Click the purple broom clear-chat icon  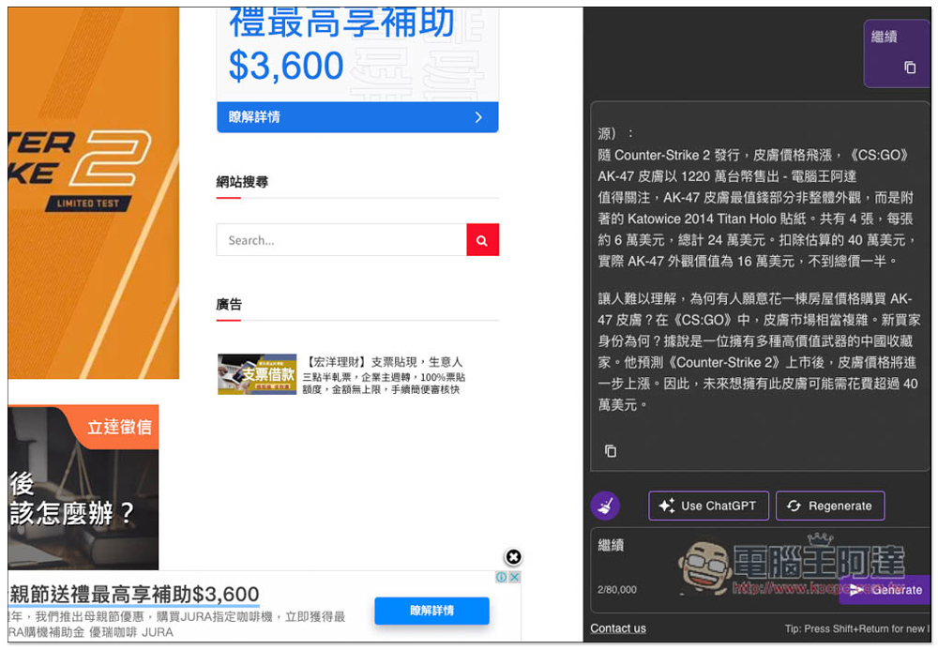[605, 506]
